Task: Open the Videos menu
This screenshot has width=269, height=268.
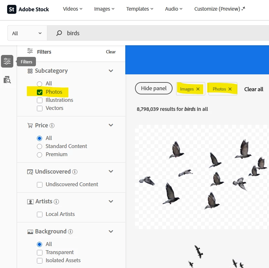Action: point(73,9)
